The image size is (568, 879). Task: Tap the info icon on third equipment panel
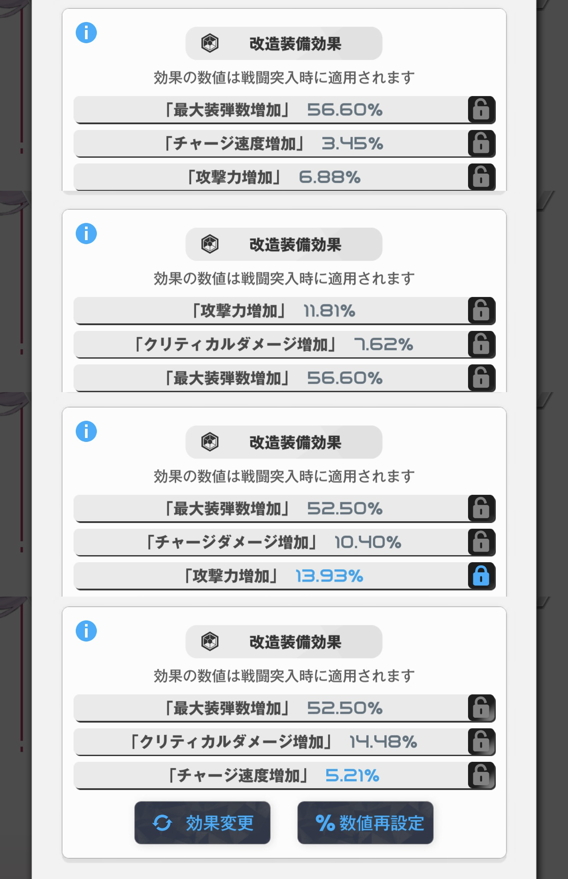86,431
